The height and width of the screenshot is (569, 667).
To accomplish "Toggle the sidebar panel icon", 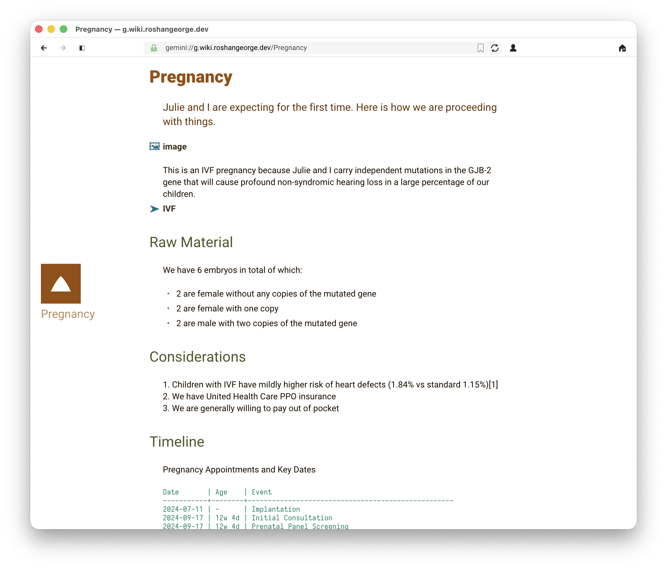I will [82, 48].
